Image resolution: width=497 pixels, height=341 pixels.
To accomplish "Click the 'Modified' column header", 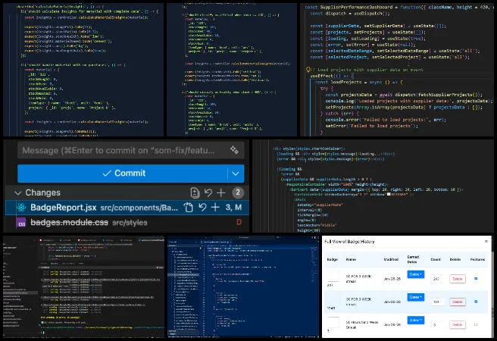I will (391, 259).
